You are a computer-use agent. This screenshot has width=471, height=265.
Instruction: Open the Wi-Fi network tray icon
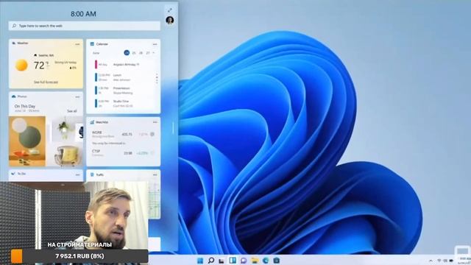click(x=439, y=261)
